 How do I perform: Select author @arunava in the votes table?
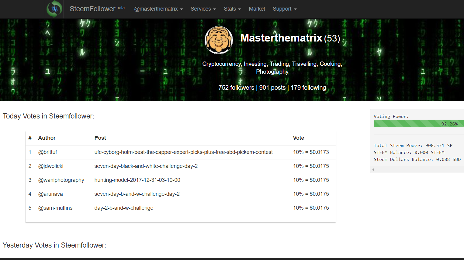point(50,194)
